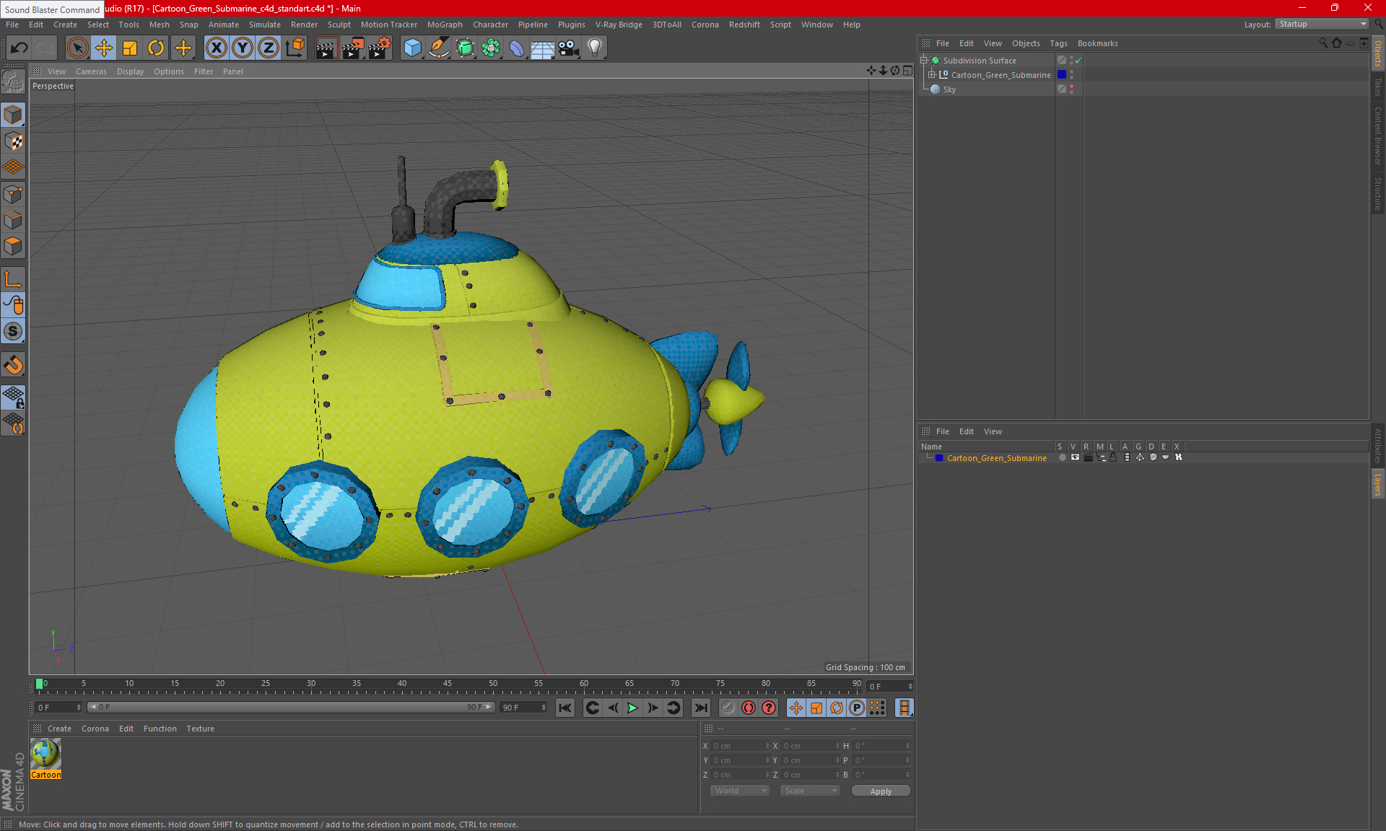Switch to Texture mode checkered cube
The image size is (1386, 831).
point(13,141)
